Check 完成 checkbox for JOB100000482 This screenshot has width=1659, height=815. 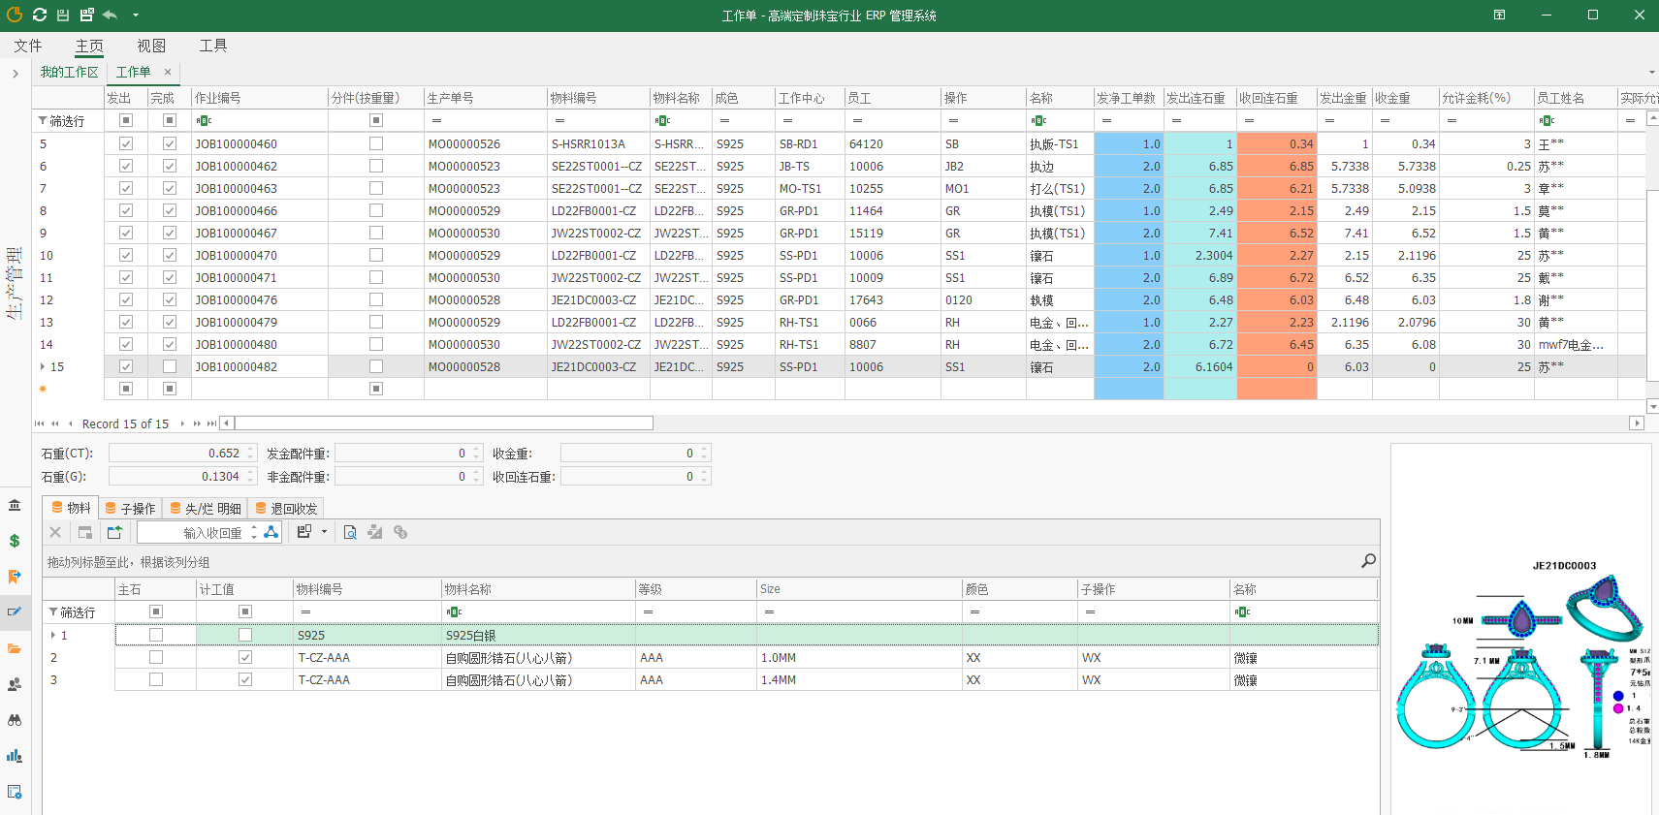[170, 367]
